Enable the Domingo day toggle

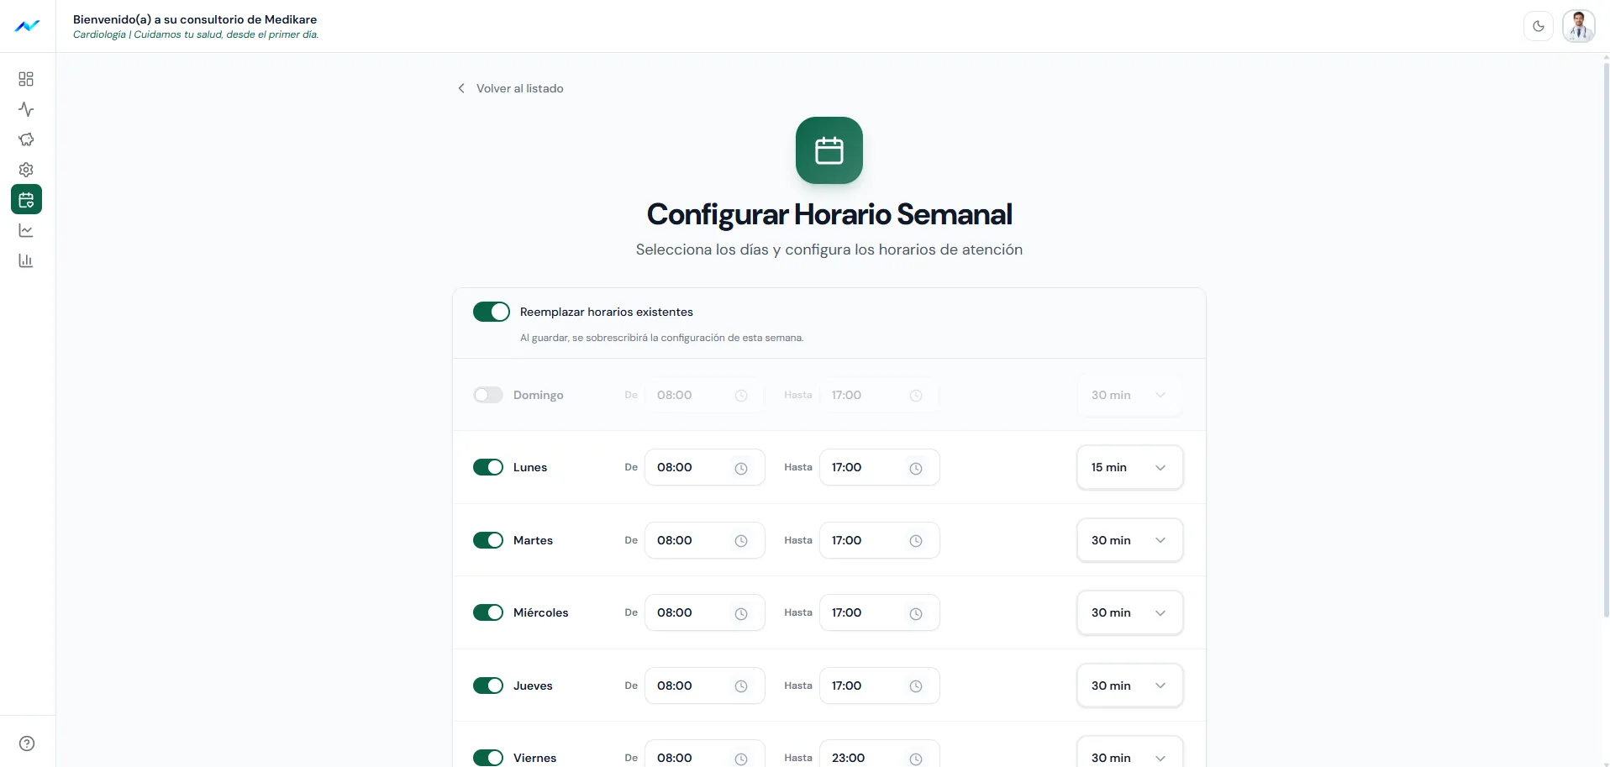tap(488, 395)
